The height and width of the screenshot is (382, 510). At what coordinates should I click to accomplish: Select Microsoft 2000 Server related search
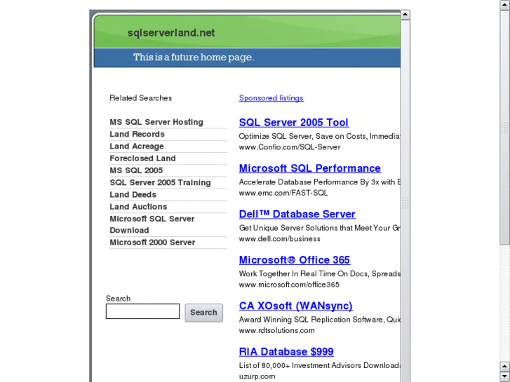152,243
